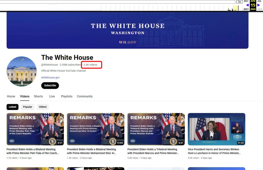Viewport: 263px width, 170px height.
Task: Click highlighted capture marker on timeline
Action: click(x=236, y=8)
